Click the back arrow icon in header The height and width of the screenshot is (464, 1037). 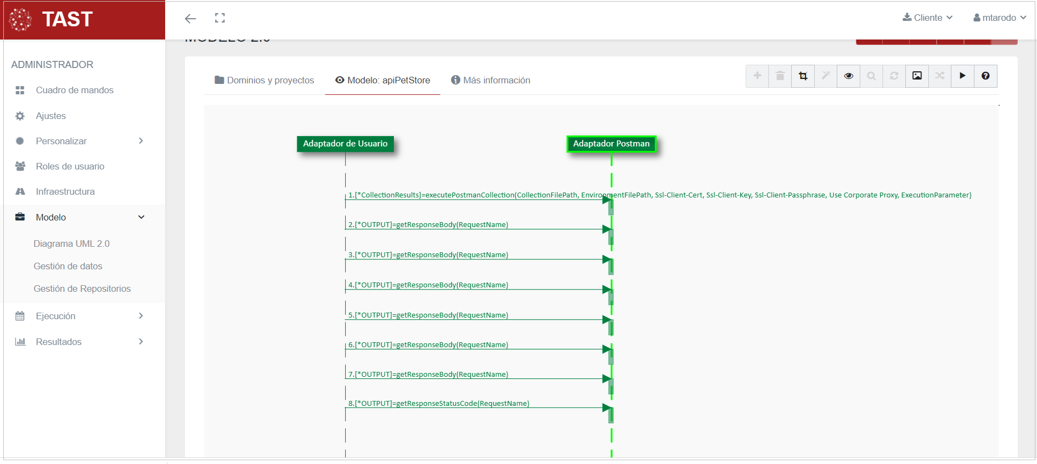click(190, 19)
